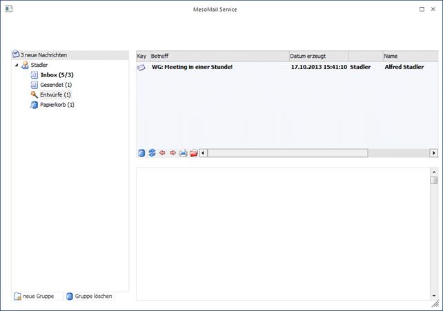The image size is (443, 311).
Task: Click the red folder icon in toolbar
Action: tap(193, 153)
